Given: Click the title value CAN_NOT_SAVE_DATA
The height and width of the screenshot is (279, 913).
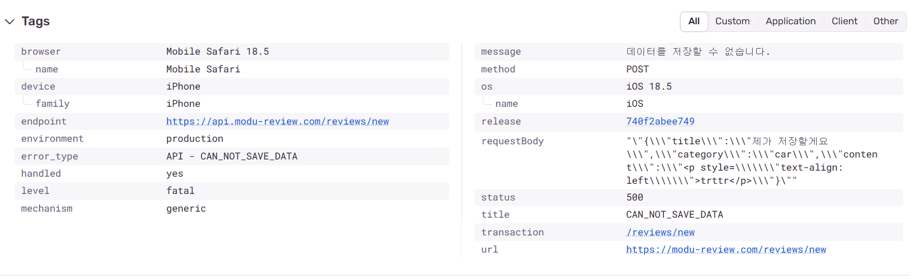Looking at the screenshot, I should point(674,215).
